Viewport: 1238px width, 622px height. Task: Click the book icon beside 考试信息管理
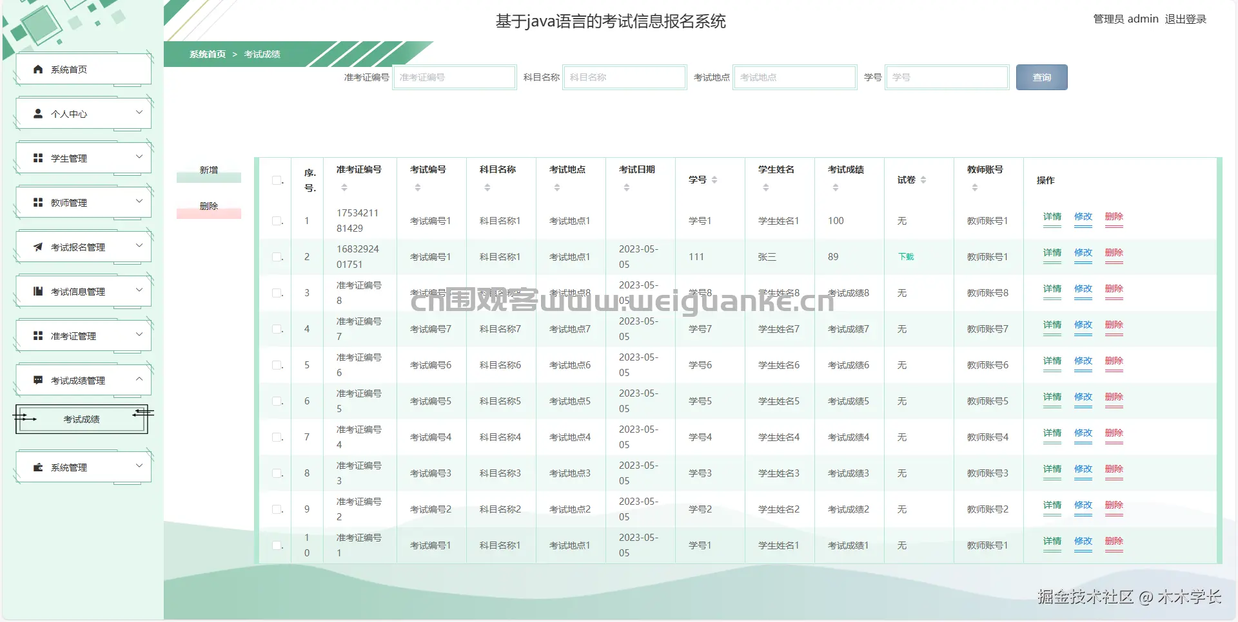coord(38,291)
